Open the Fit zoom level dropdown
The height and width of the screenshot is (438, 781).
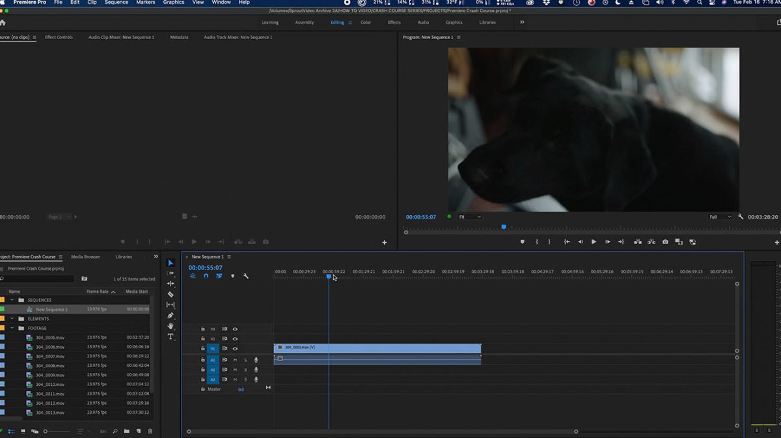469,217
